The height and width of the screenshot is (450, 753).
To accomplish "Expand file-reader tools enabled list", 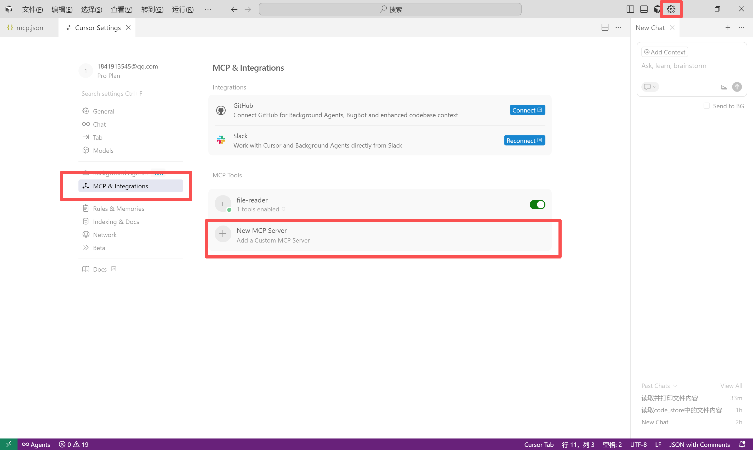I will tap(261, 209).
